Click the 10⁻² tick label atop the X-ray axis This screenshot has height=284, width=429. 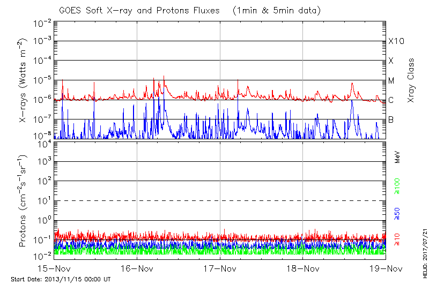(41, 23)
